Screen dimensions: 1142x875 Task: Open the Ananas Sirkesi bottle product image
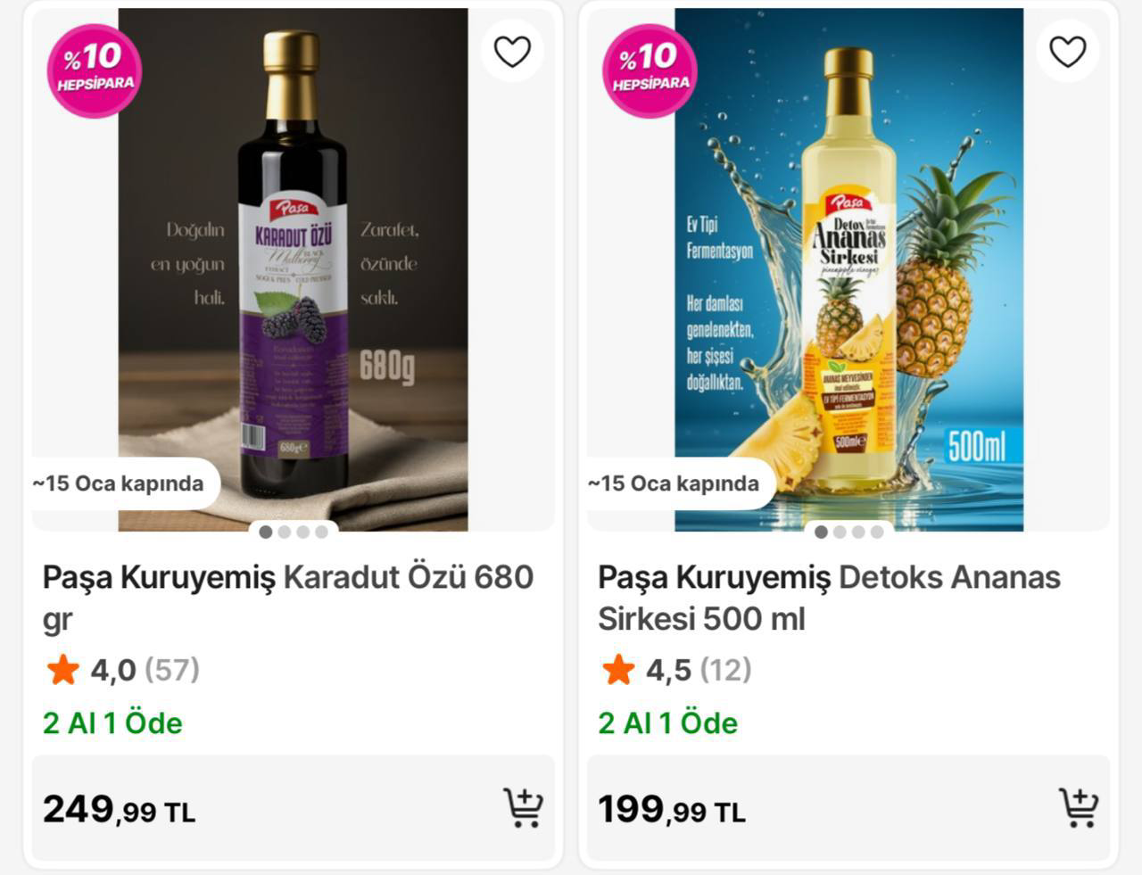click(x=848, y=268)
